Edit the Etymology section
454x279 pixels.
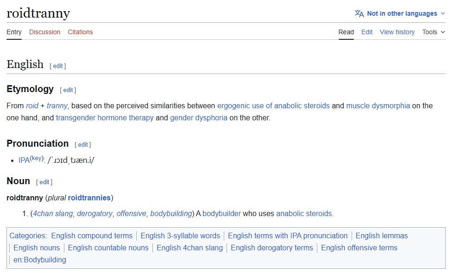click(x=68, y=90)
